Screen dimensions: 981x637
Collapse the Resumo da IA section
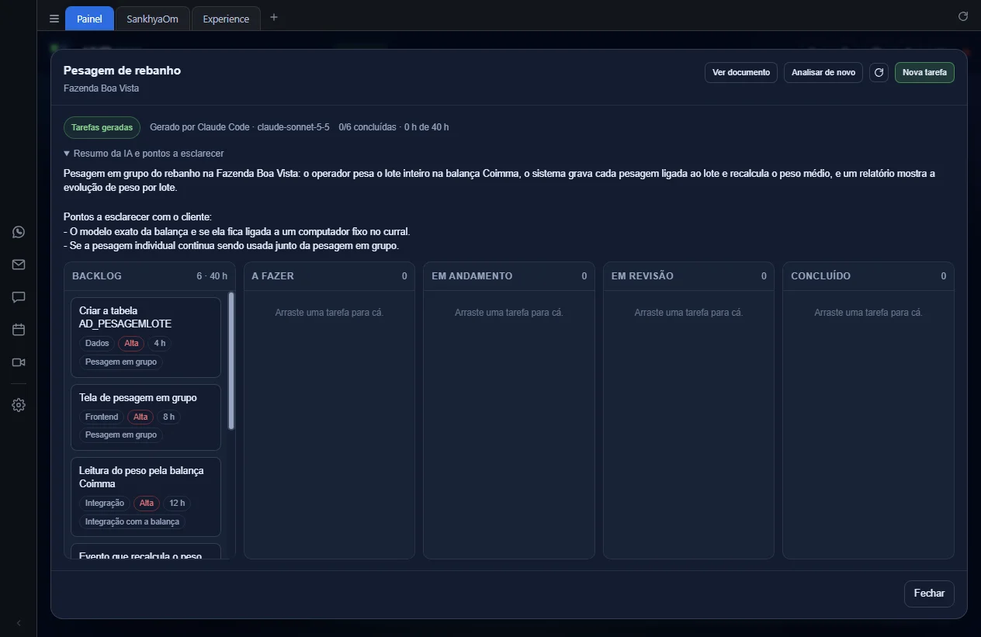tap(144, 154)
